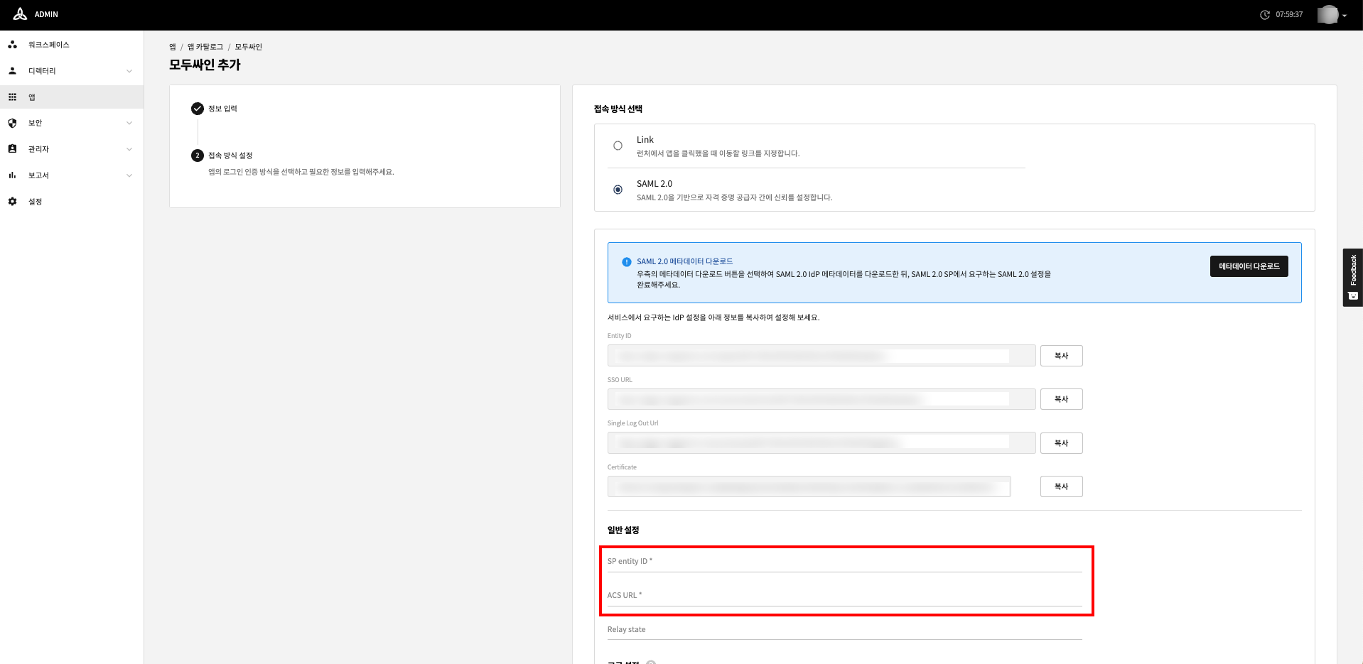Click the Single Log Out Url field
This screenshot has height=664, width=1363.
pyautogui.click(x=821, y=443)
